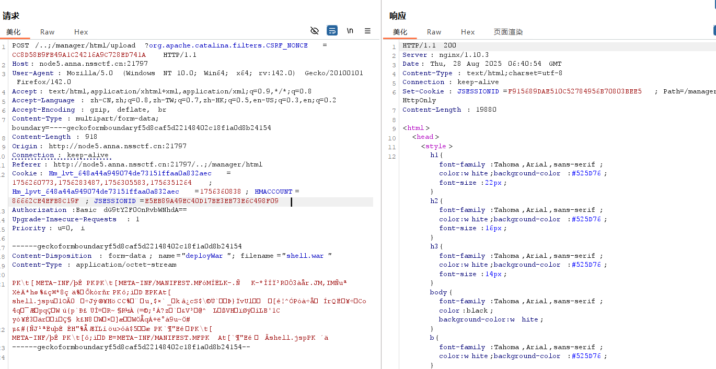Click the Authorization Basic header line
The image size is (716, 369).
coord(99,210)
